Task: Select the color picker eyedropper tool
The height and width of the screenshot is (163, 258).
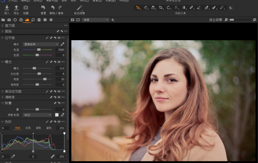Action: pos(206,8)
